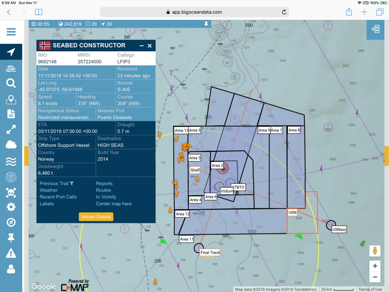The height and width of the screenshot is (292, 389).
Task: Select the USNavy map label
Action: point(339,229)
